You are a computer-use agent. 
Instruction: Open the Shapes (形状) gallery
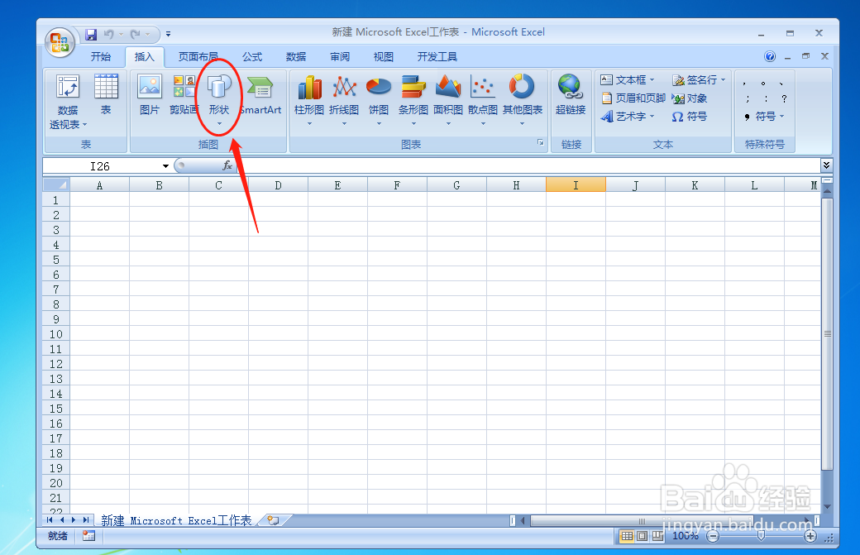[x=219, y=99]
